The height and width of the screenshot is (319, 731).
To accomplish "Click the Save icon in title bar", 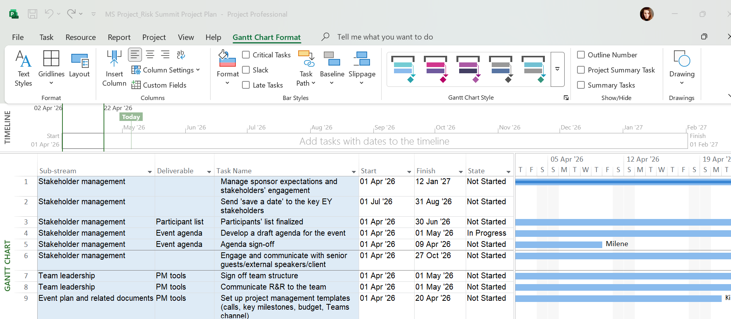I will [x=33, y=14].
